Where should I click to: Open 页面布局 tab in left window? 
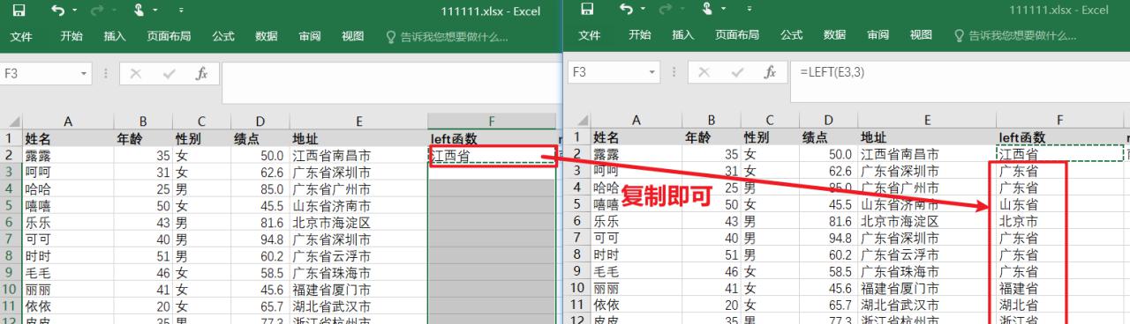[169, 36]
